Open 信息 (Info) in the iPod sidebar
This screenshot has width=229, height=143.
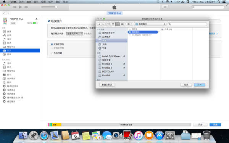pyautogui.click(x=9, y=54)
